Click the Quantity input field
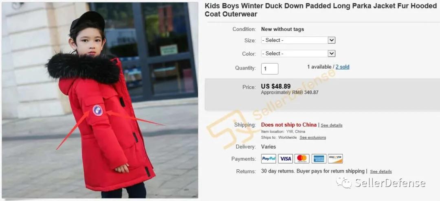 [270, 69]
